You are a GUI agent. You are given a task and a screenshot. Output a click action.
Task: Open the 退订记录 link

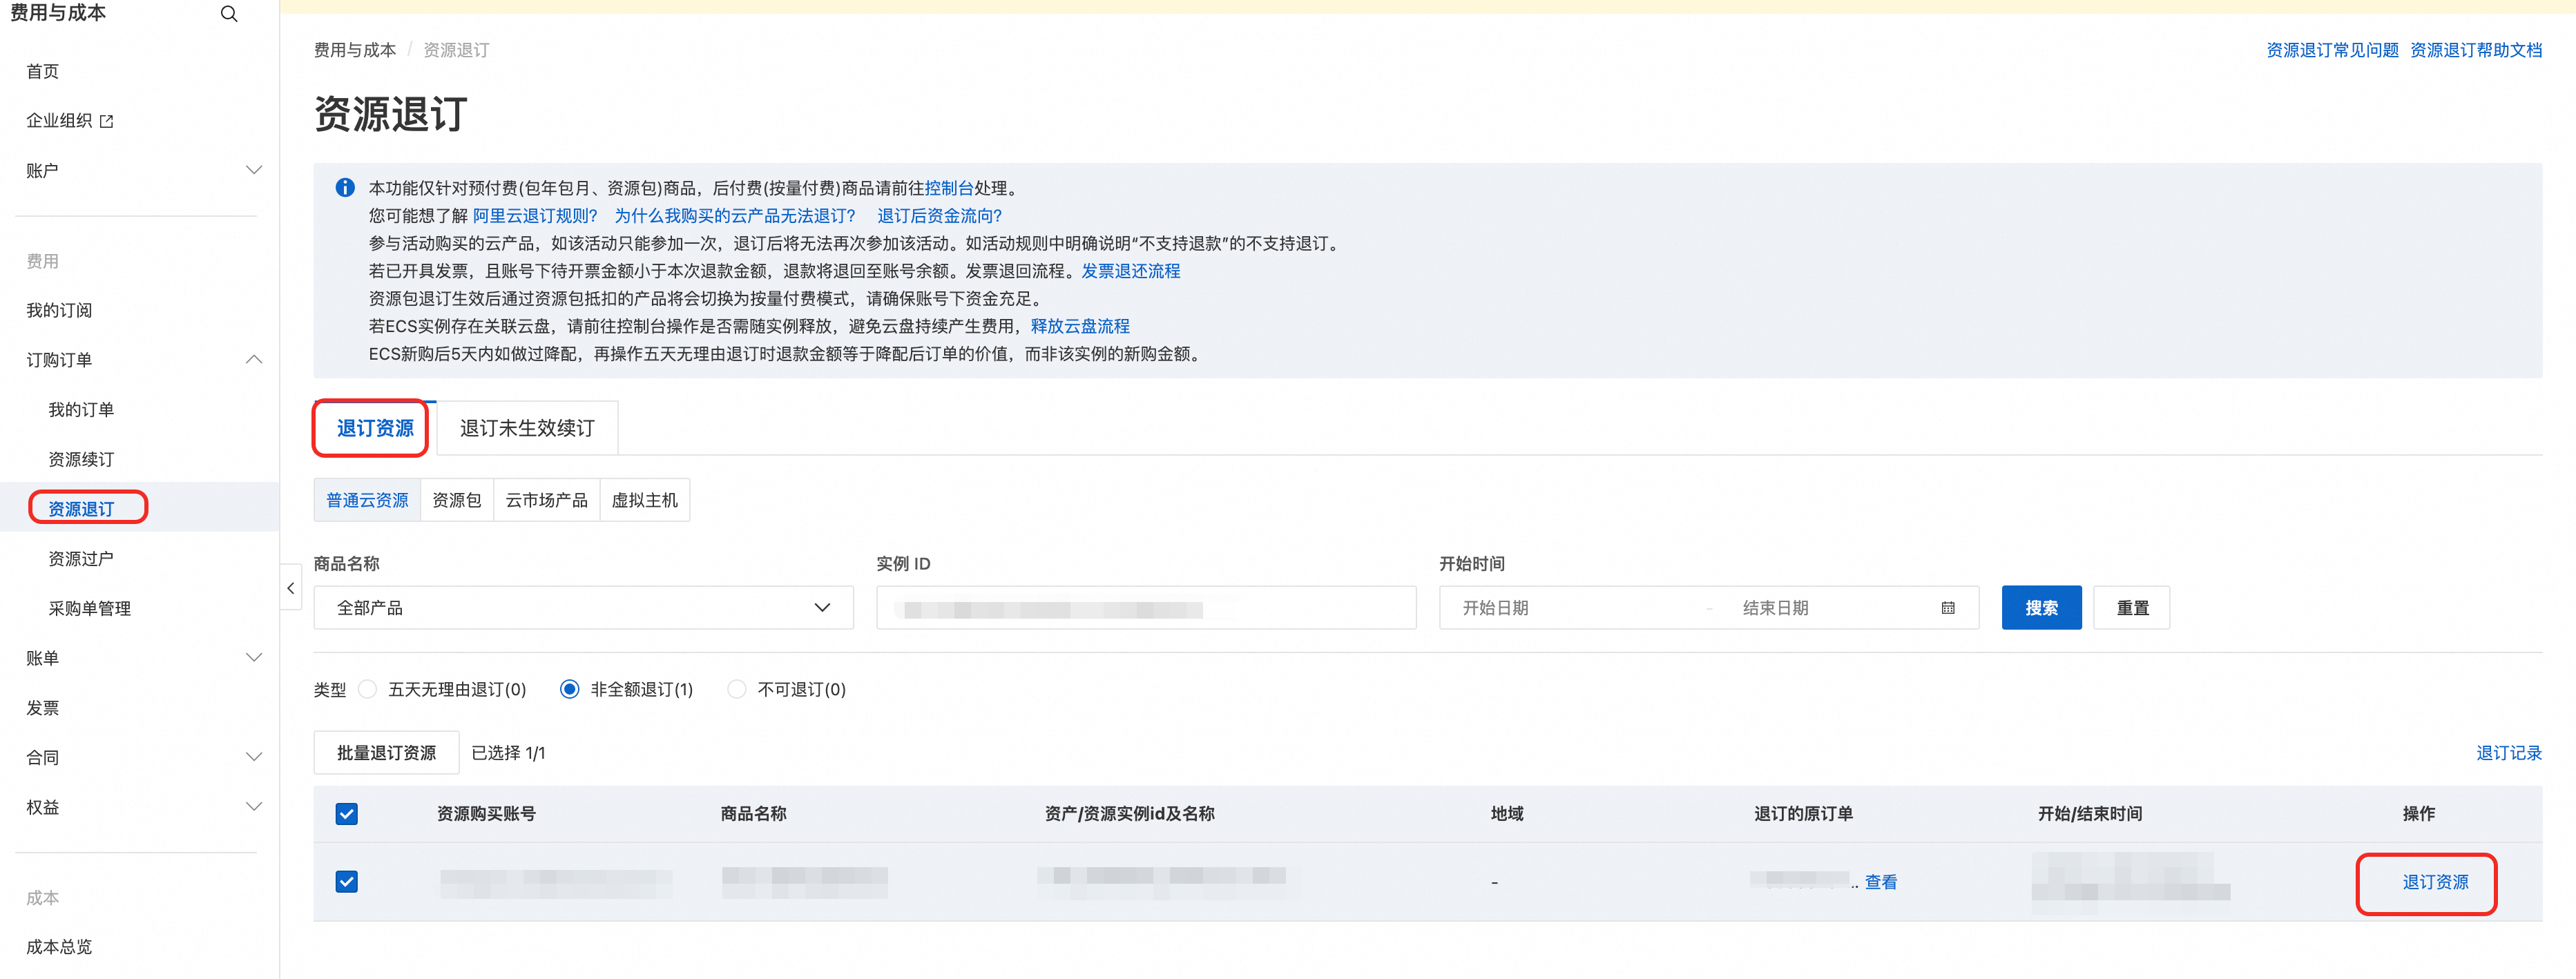2508,753
